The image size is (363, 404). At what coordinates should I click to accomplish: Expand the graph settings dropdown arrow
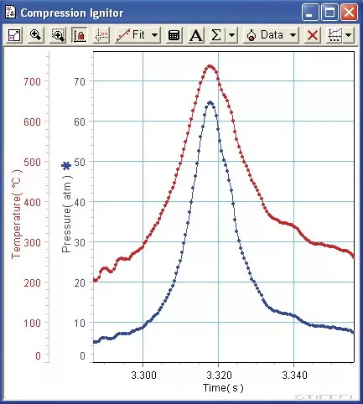(x=349, y=35)
